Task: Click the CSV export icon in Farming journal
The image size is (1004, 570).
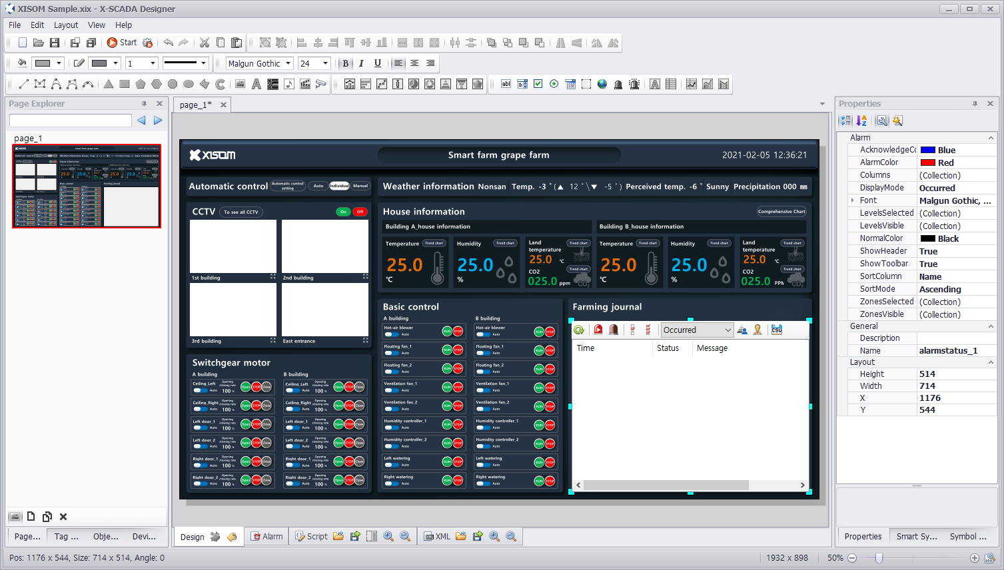Action: click(x=777, y=330)
